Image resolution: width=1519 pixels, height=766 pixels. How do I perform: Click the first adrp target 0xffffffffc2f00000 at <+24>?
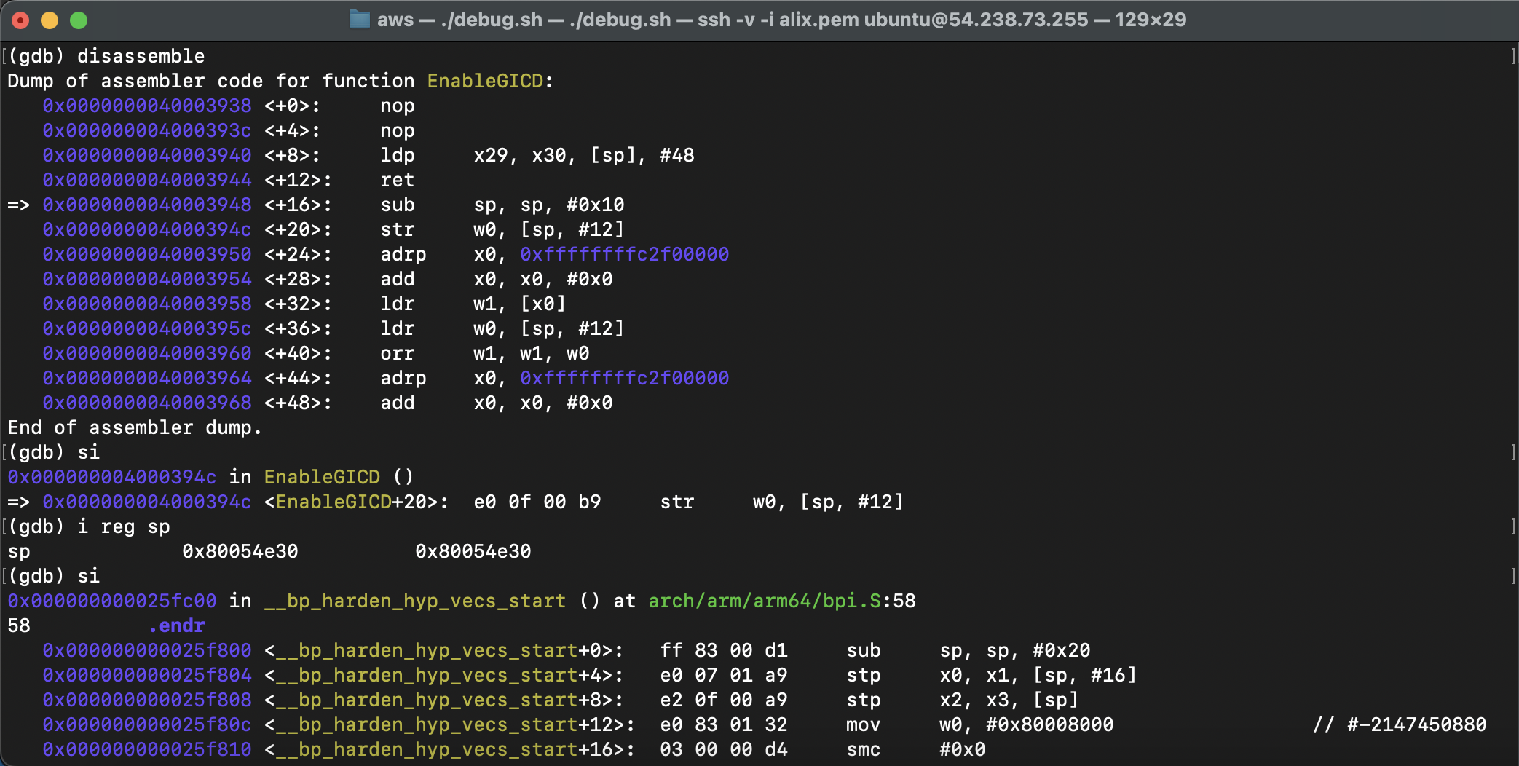tap(625, 254)
